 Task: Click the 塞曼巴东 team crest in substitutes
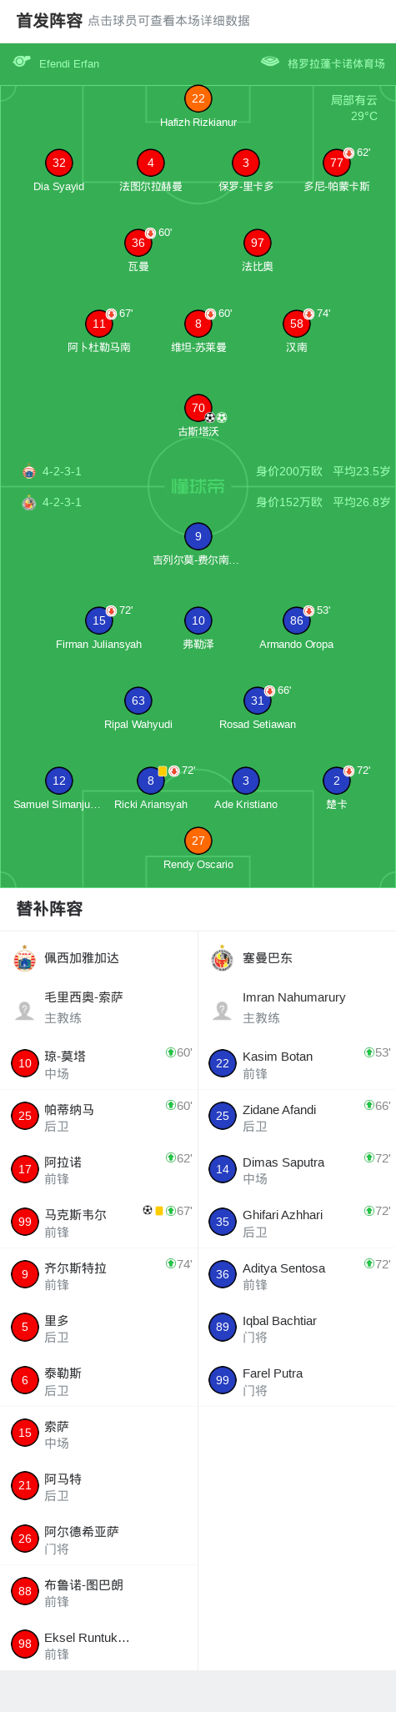(x=223, y=959)
